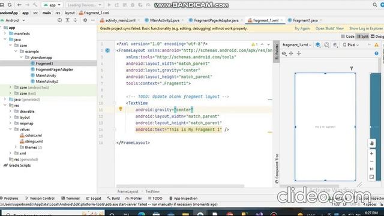Click the Search Everywhere magnifier icon

click(x=374, y=5)
